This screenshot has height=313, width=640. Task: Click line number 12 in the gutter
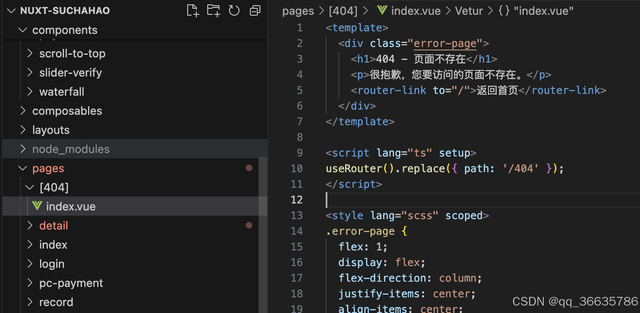pos(296,200)
